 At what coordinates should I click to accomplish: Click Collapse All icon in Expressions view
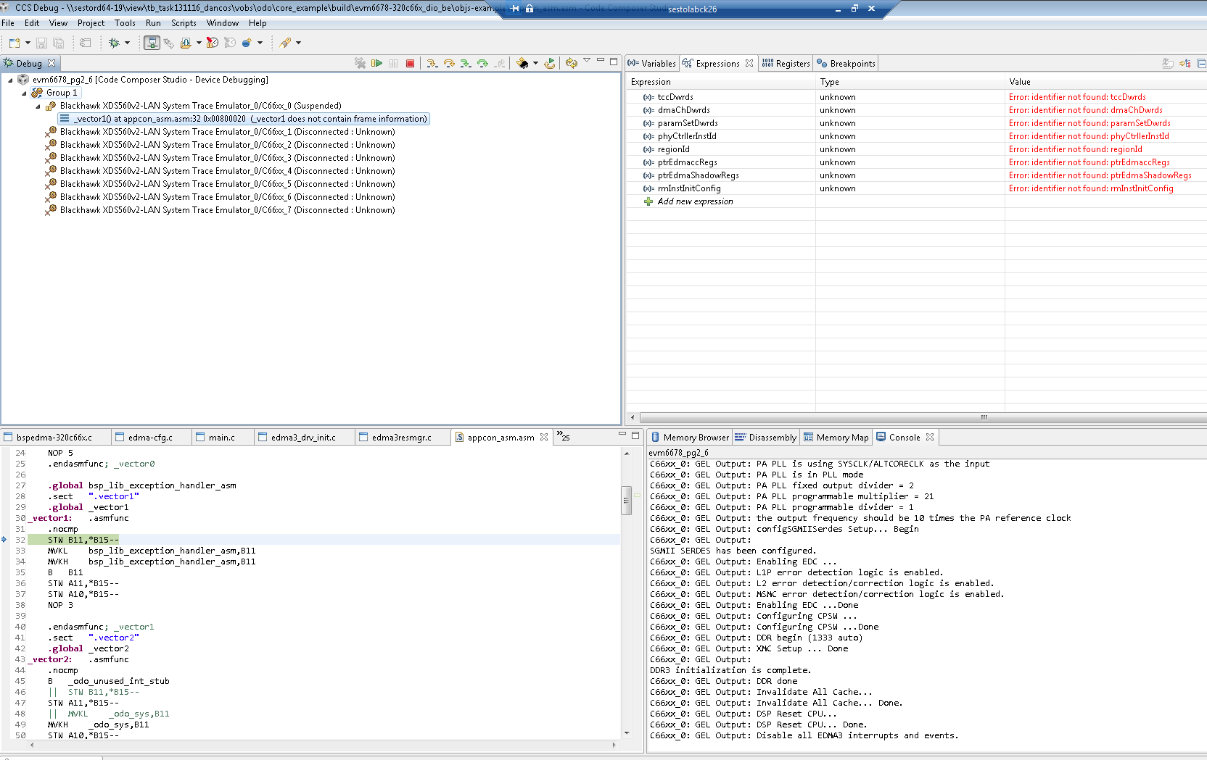(1201, 63)
